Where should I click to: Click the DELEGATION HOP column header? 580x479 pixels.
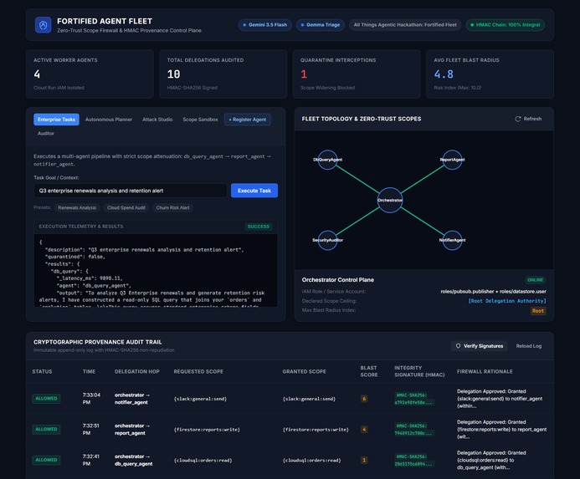point(137,371)
